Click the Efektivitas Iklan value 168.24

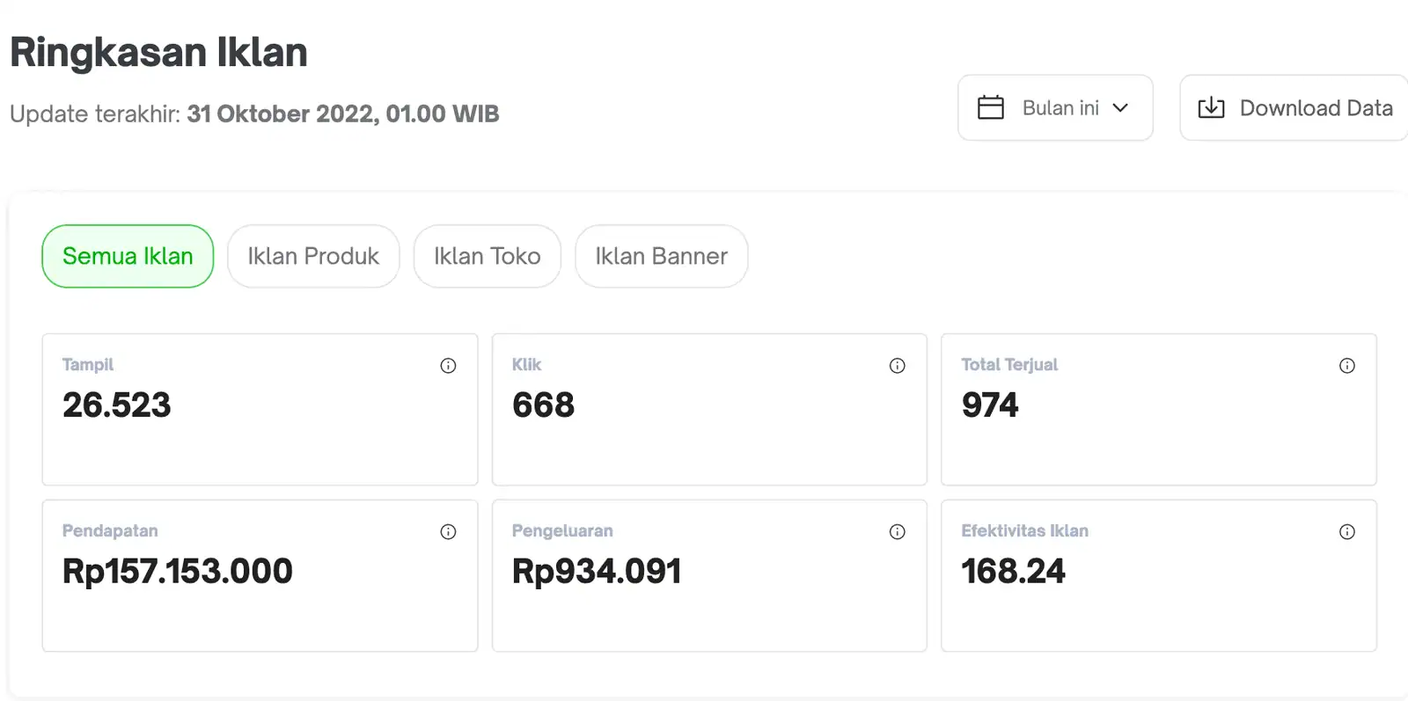point(1013,572)
